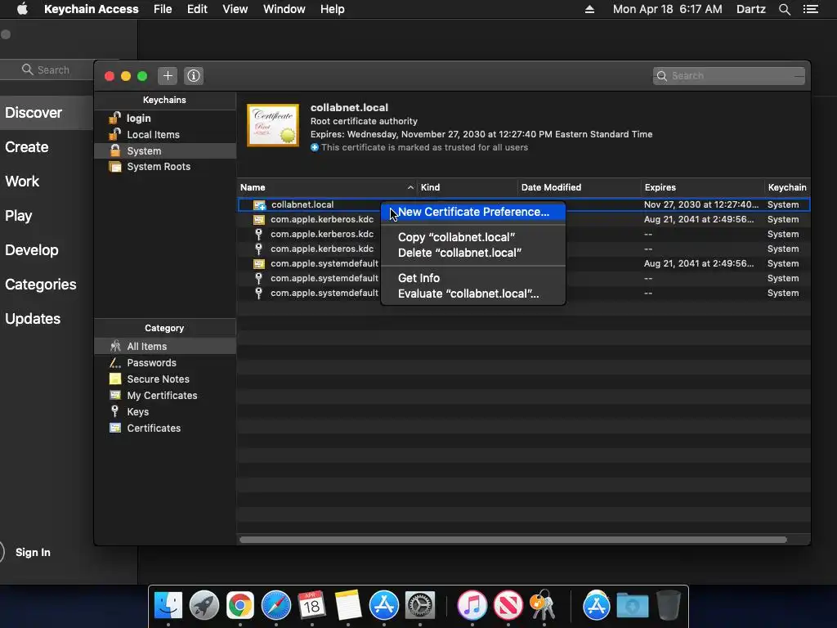Open Updates in App Store sidebar
This screenshot has width=837, height=628.
click(33, 318)
